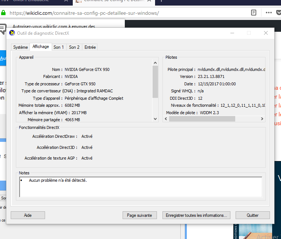Image resolution: width=281 pixels, height=239 pixels.
Task: Click shared memory value 4065 MB
Action: (x=72, y=120)
